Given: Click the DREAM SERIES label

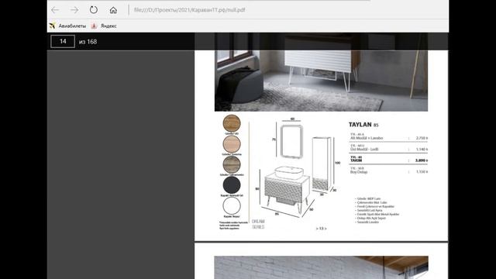Looking at the screenshot, I should [258, 224].
